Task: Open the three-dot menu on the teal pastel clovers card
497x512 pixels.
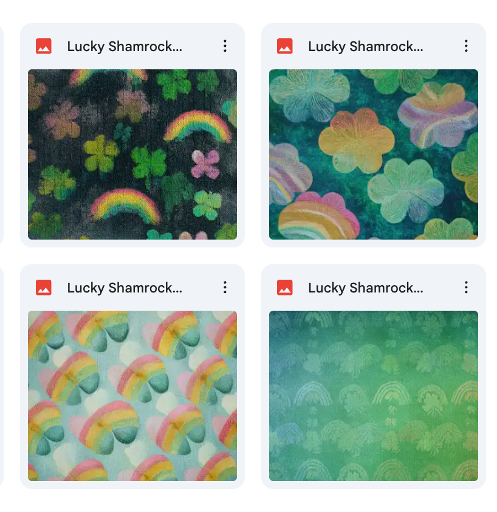Action: pos(466,46)
